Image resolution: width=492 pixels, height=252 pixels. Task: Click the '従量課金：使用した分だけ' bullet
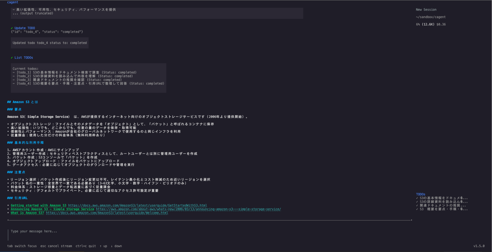tap(56, 135)
